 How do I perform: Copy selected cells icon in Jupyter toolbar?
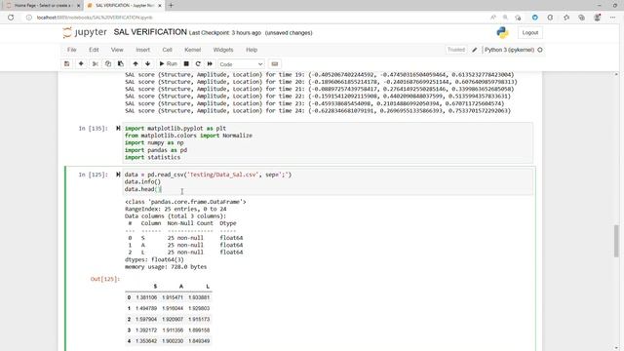tap(108, 64)
